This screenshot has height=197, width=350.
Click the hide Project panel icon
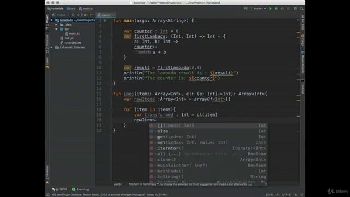91,15
